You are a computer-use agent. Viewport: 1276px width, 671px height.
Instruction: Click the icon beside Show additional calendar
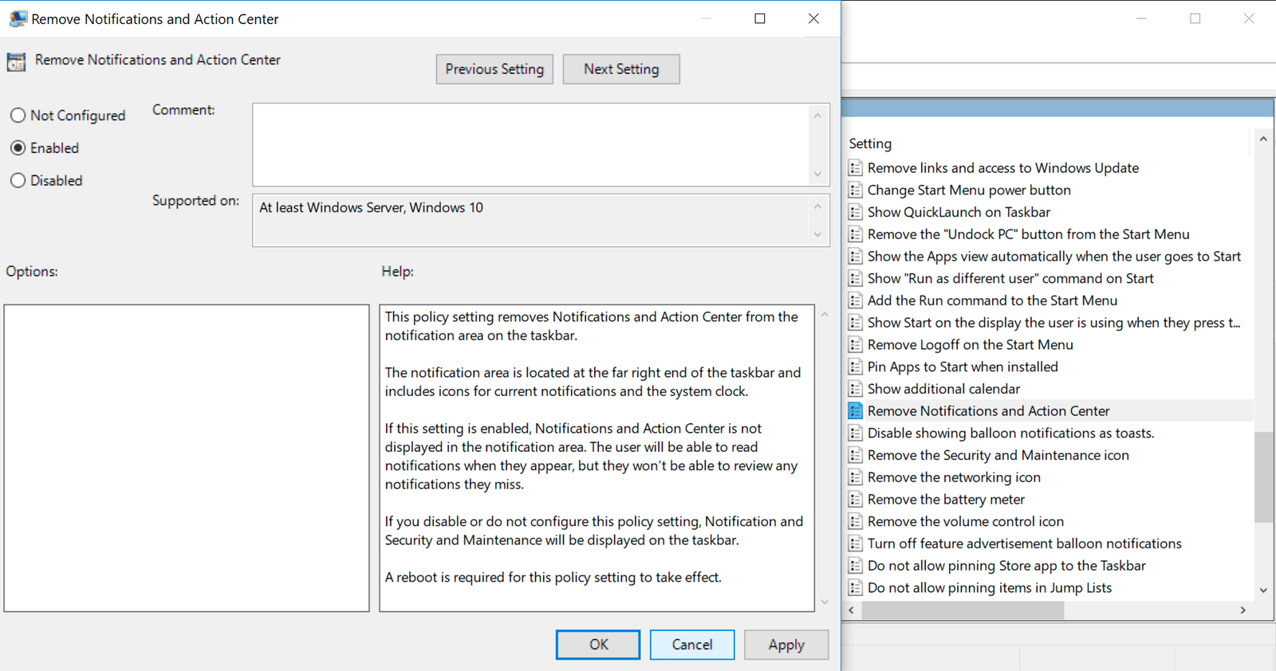point(855,389)
